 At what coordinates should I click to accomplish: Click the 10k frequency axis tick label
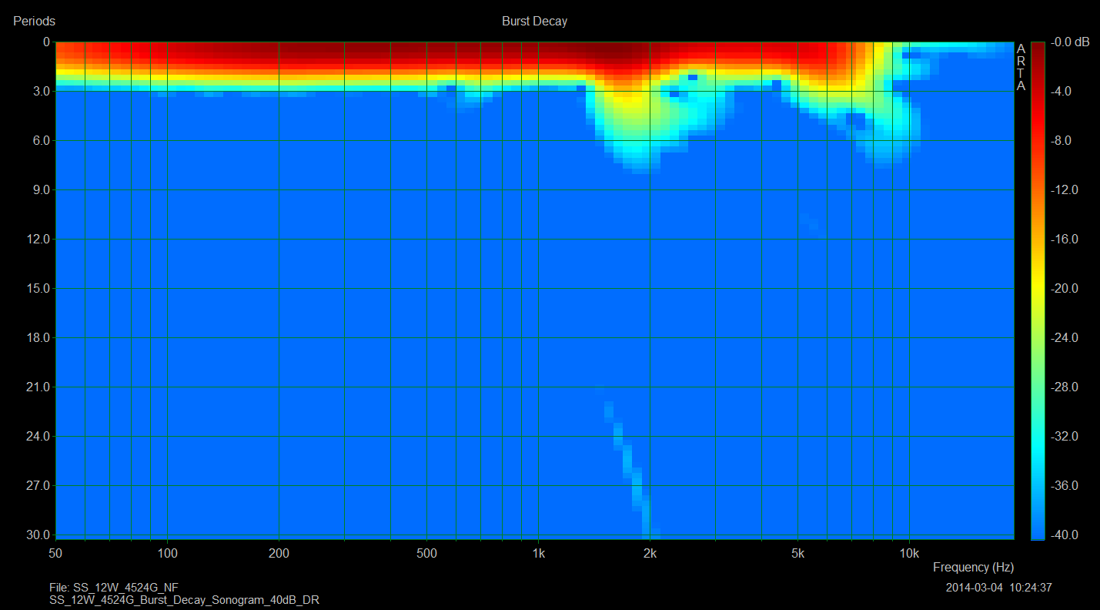pyautogui.click(x=909, y=554)
